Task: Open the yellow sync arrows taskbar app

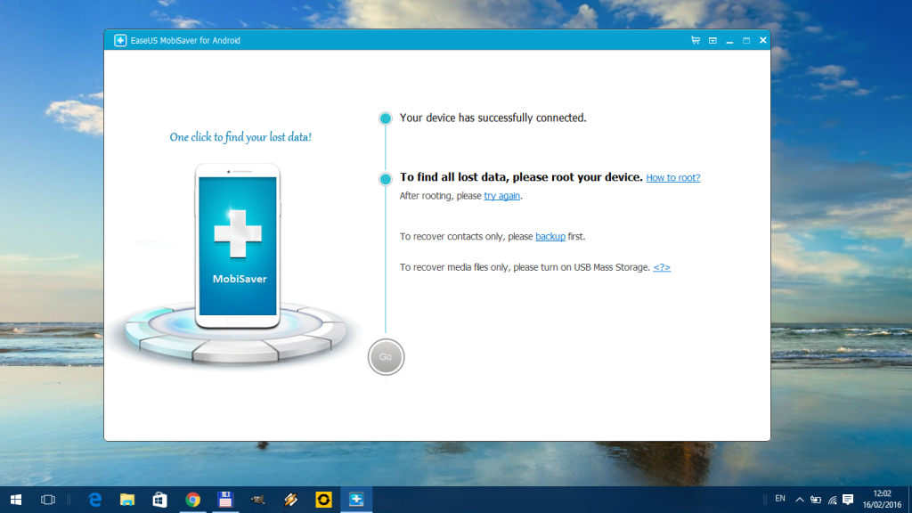Action: tap(323, 500)
